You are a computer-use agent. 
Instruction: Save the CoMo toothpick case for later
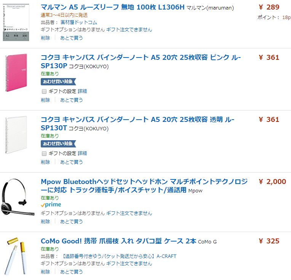click(71, 272)
